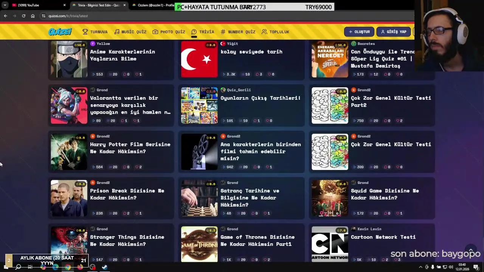
Task: Open the Cartoon Network logo thumbnail
Action: coord(330,244)
